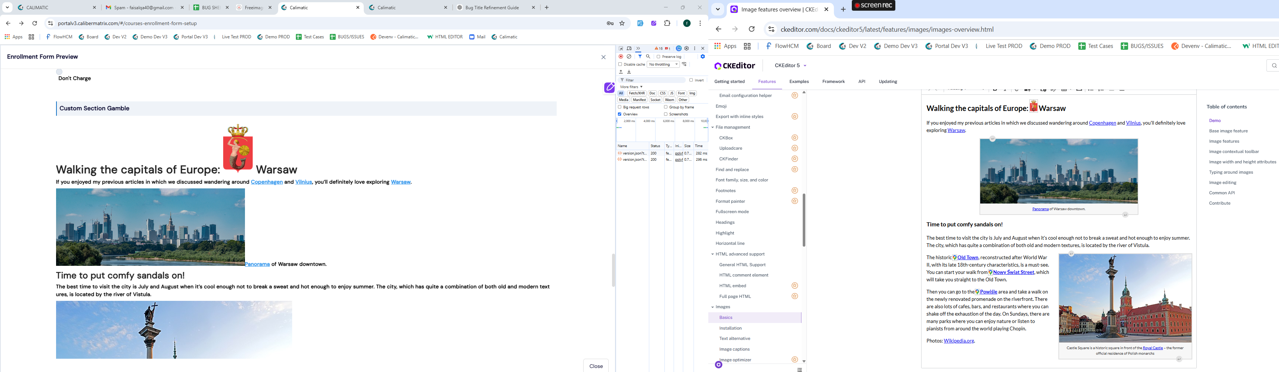This screenshot has width=1279, height=372.
Task: Enable the Screenshots checkbox in Network panel
Action: click(666, 114)
